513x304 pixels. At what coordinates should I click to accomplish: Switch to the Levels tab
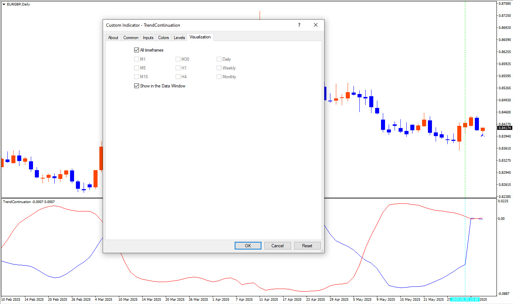pos(179,38)
